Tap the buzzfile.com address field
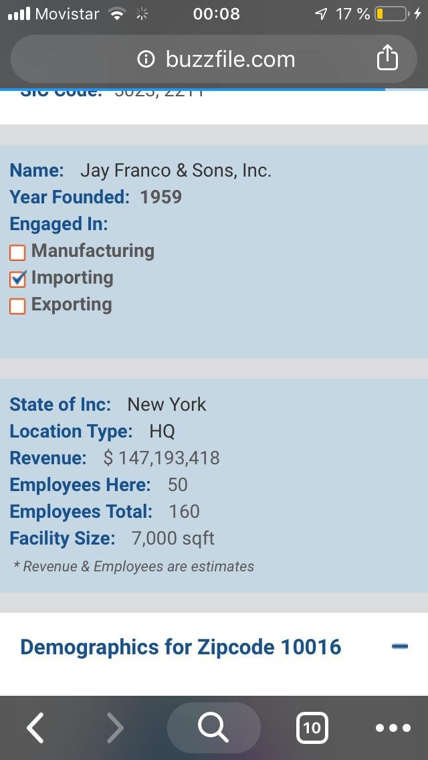 coord(229,60)
